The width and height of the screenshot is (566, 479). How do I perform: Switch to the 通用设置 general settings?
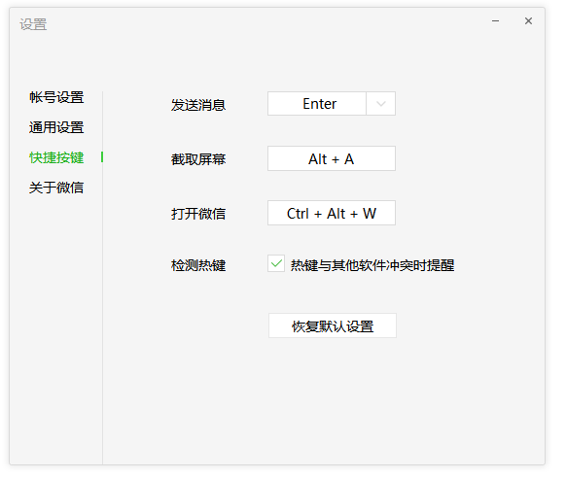pyautogui.click(x=56, y=127)
